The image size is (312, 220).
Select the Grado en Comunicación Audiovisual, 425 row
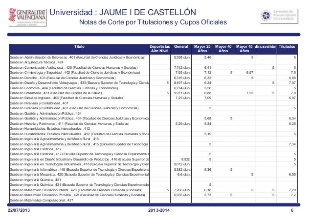(154, 67)
